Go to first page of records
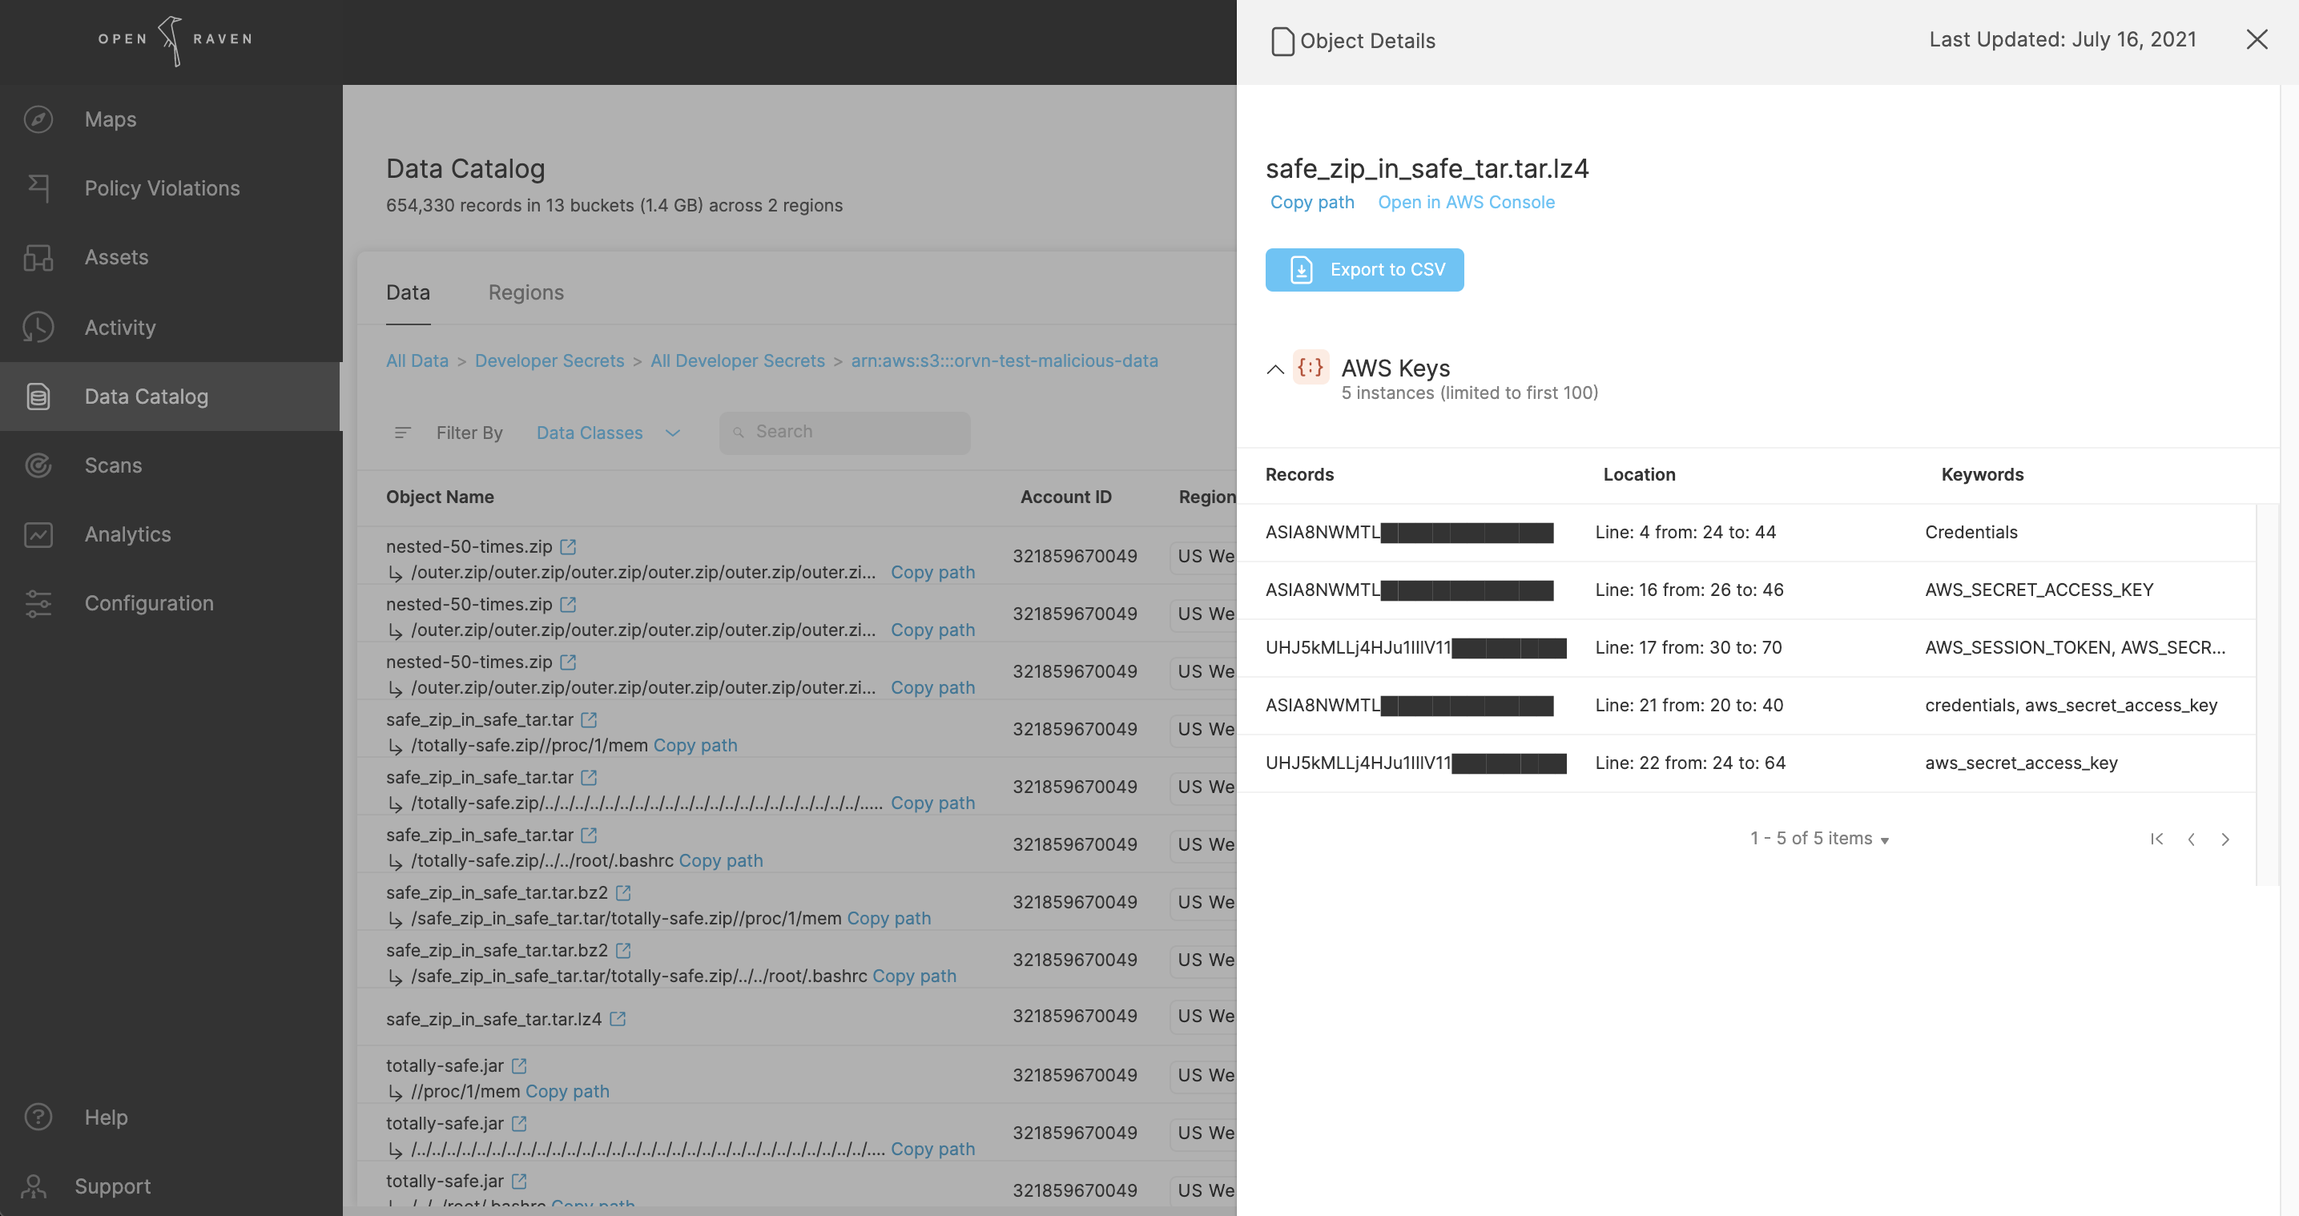Image resolution: width=2299 pixels, height=1216 pixels. (2157, 839)
